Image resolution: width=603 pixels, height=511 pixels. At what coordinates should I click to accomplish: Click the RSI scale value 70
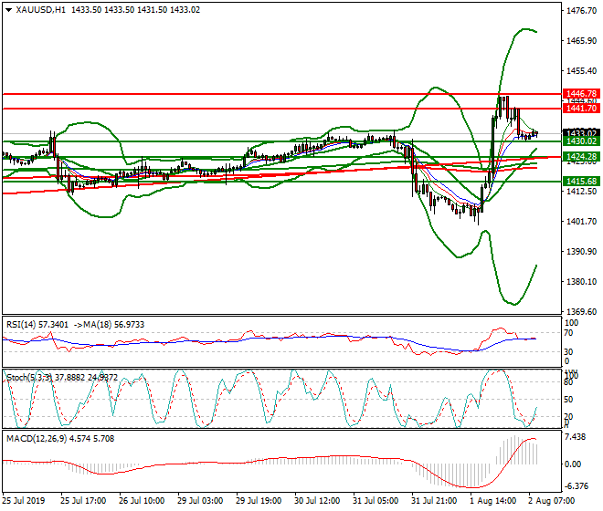[568, 333]
